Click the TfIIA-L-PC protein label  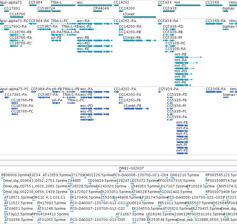tap(76, 100)
